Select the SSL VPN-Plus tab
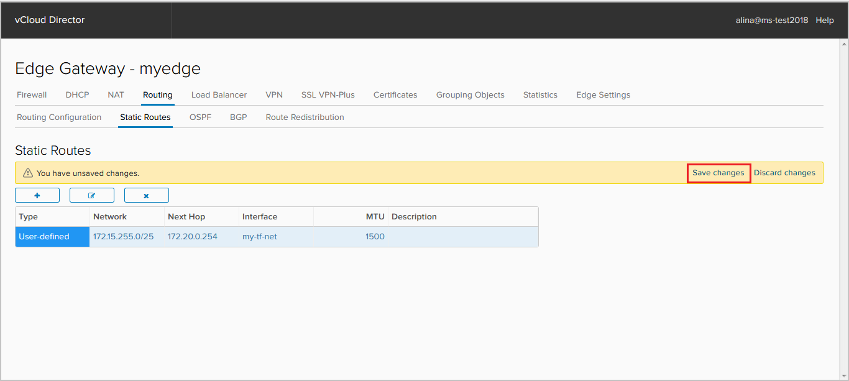849x381 pixels. click(328, 95)
